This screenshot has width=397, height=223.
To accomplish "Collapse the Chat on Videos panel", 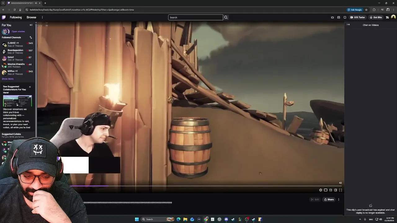I will (348, 25).
